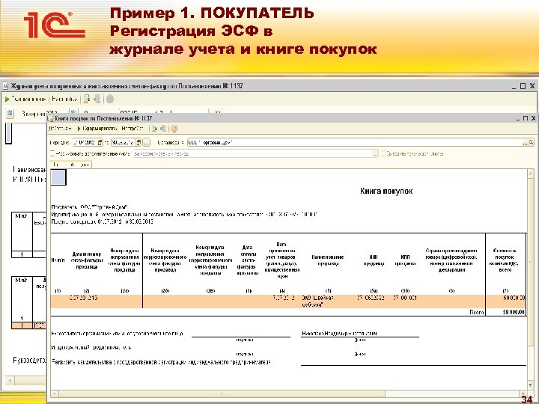Open the calendar for the period end date

point(138,142)
